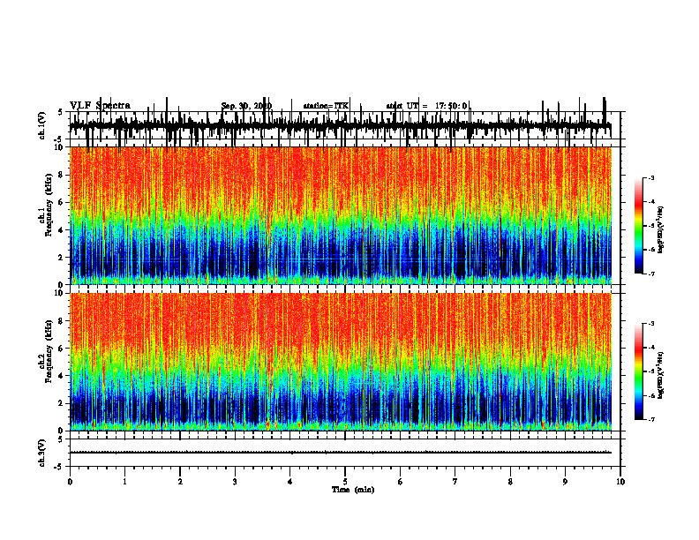699x540 pixels.
Task: Click the start UT '17:50: 0' time value
Action: [x=451, y=106]
